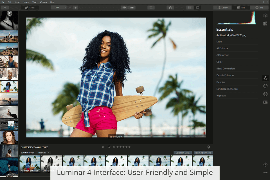Expand the Denoise tool
The width and height of the screenshot is (270, 180).
[237, 82]
